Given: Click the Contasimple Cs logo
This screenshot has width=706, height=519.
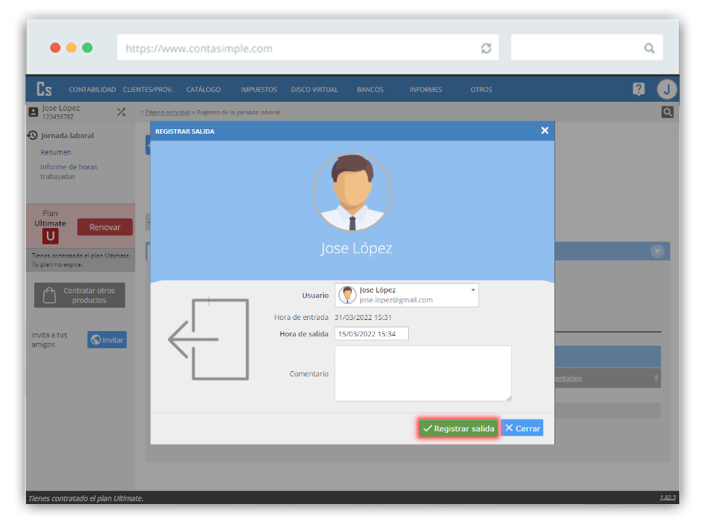Looking at the screenshot, I should (x=44, y=89).
